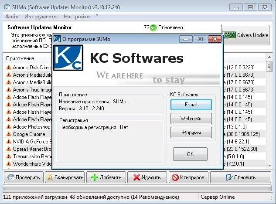Click version cell (7.2.0.1)
Viewport: 276px width, 204px height.
point(235,164)
